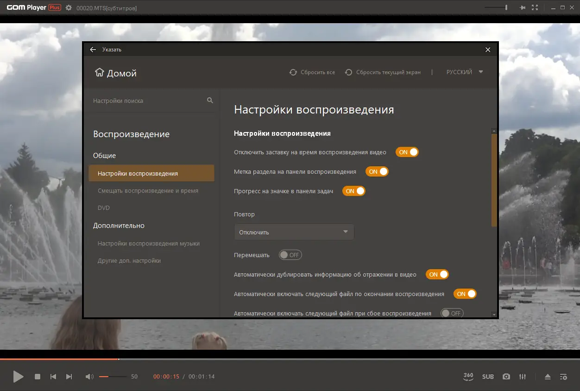The width and height of the screenshot is (580, 391).
Task: Click the settings scrollbar down arrow
Action: click(494, 315)
